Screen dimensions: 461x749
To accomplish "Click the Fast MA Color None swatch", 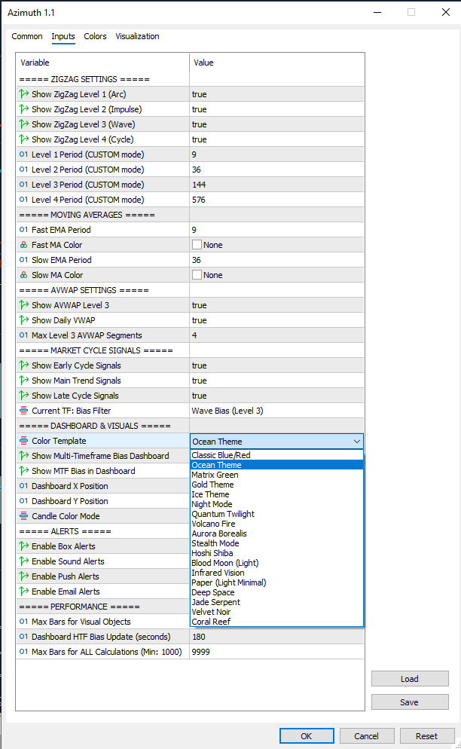I will [197, 245].
